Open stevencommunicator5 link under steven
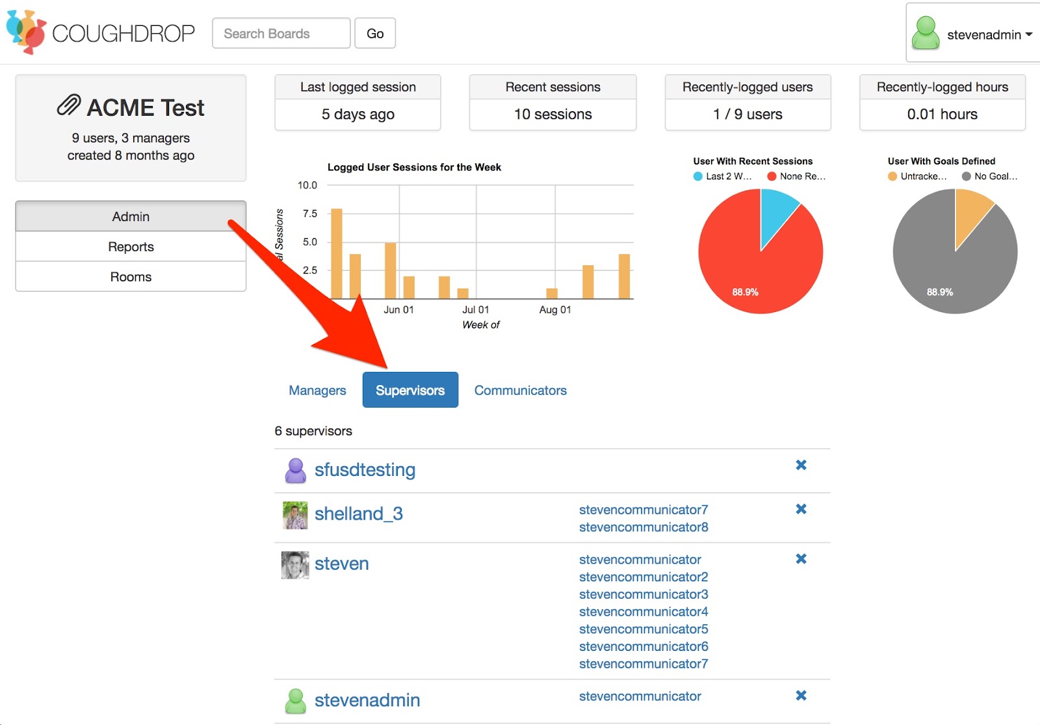The height and width of the screenshot is (725, 1040). pos(643,629)
